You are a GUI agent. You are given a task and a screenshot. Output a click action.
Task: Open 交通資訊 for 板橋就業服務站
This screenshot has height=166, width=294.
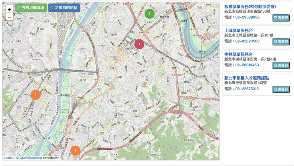click(x=281, y=18)
